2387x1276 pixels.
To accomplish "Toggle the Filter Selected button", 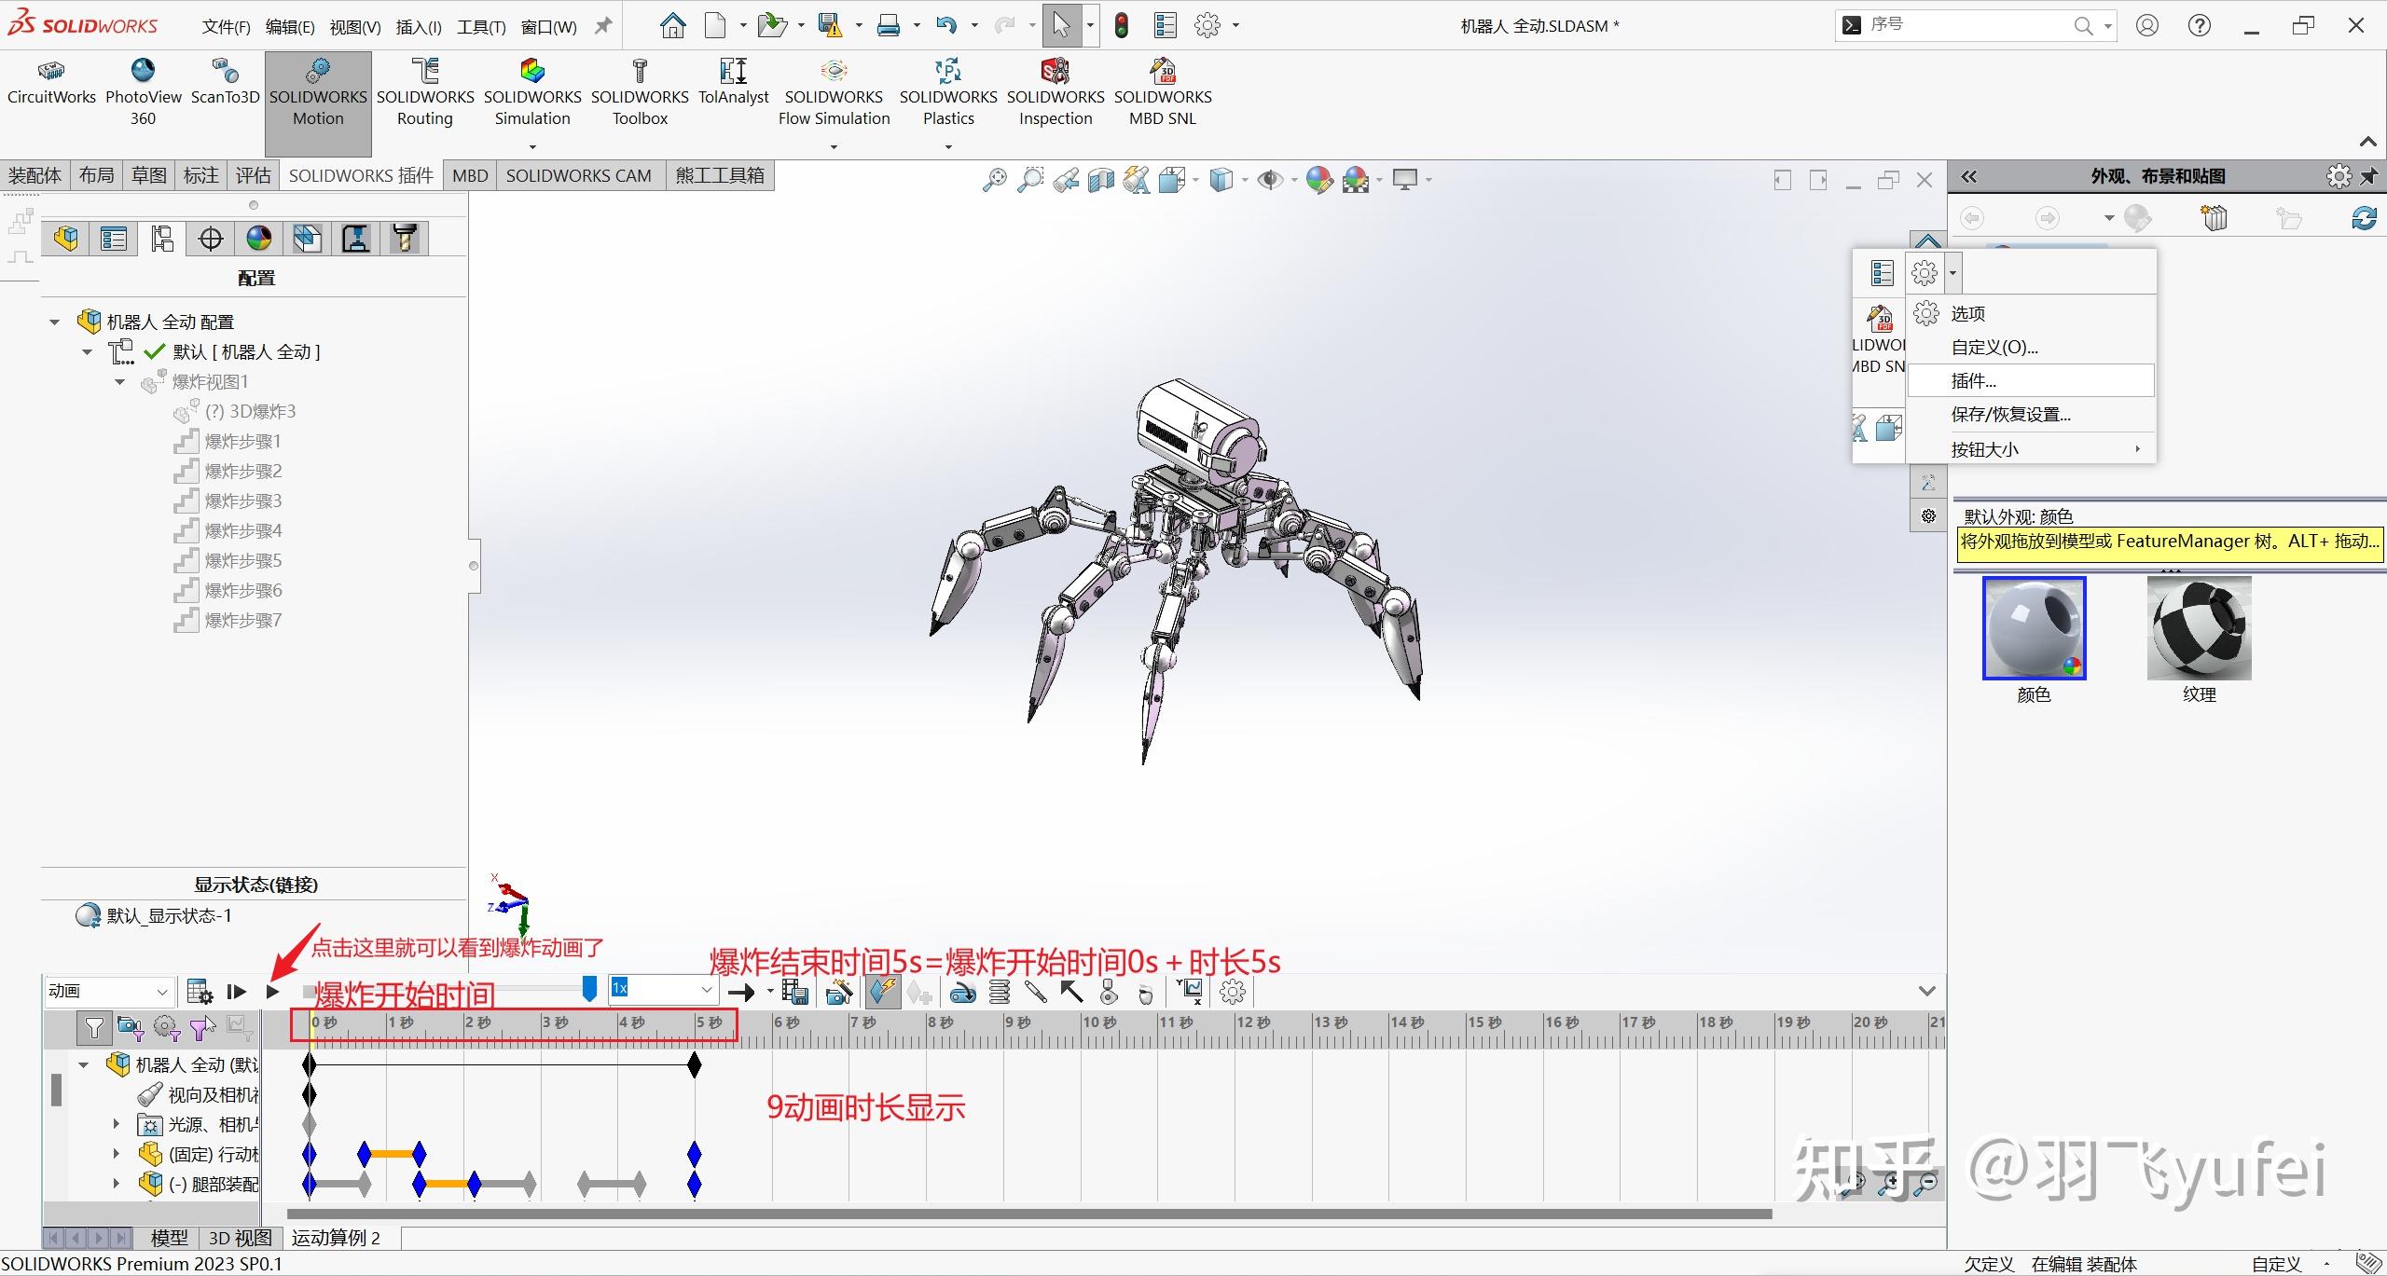I will 202,1028.
